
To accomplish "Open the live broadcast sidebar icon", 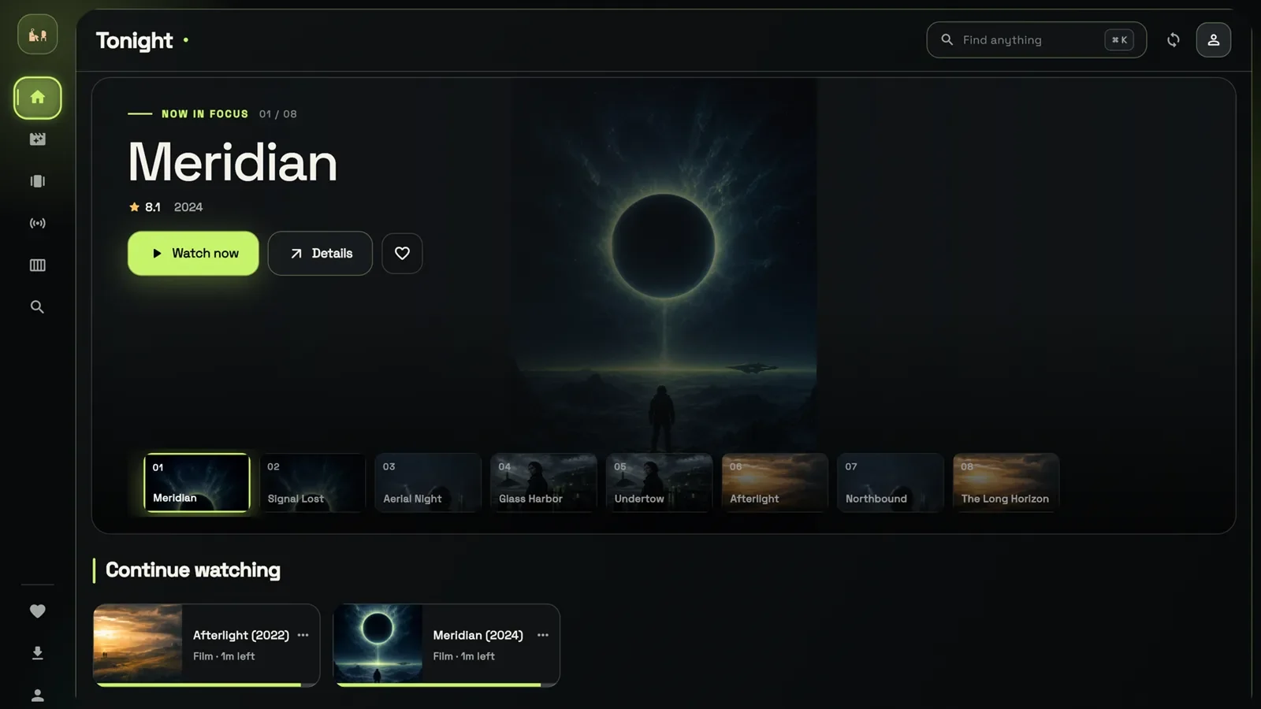I will (x=37, y=223).
